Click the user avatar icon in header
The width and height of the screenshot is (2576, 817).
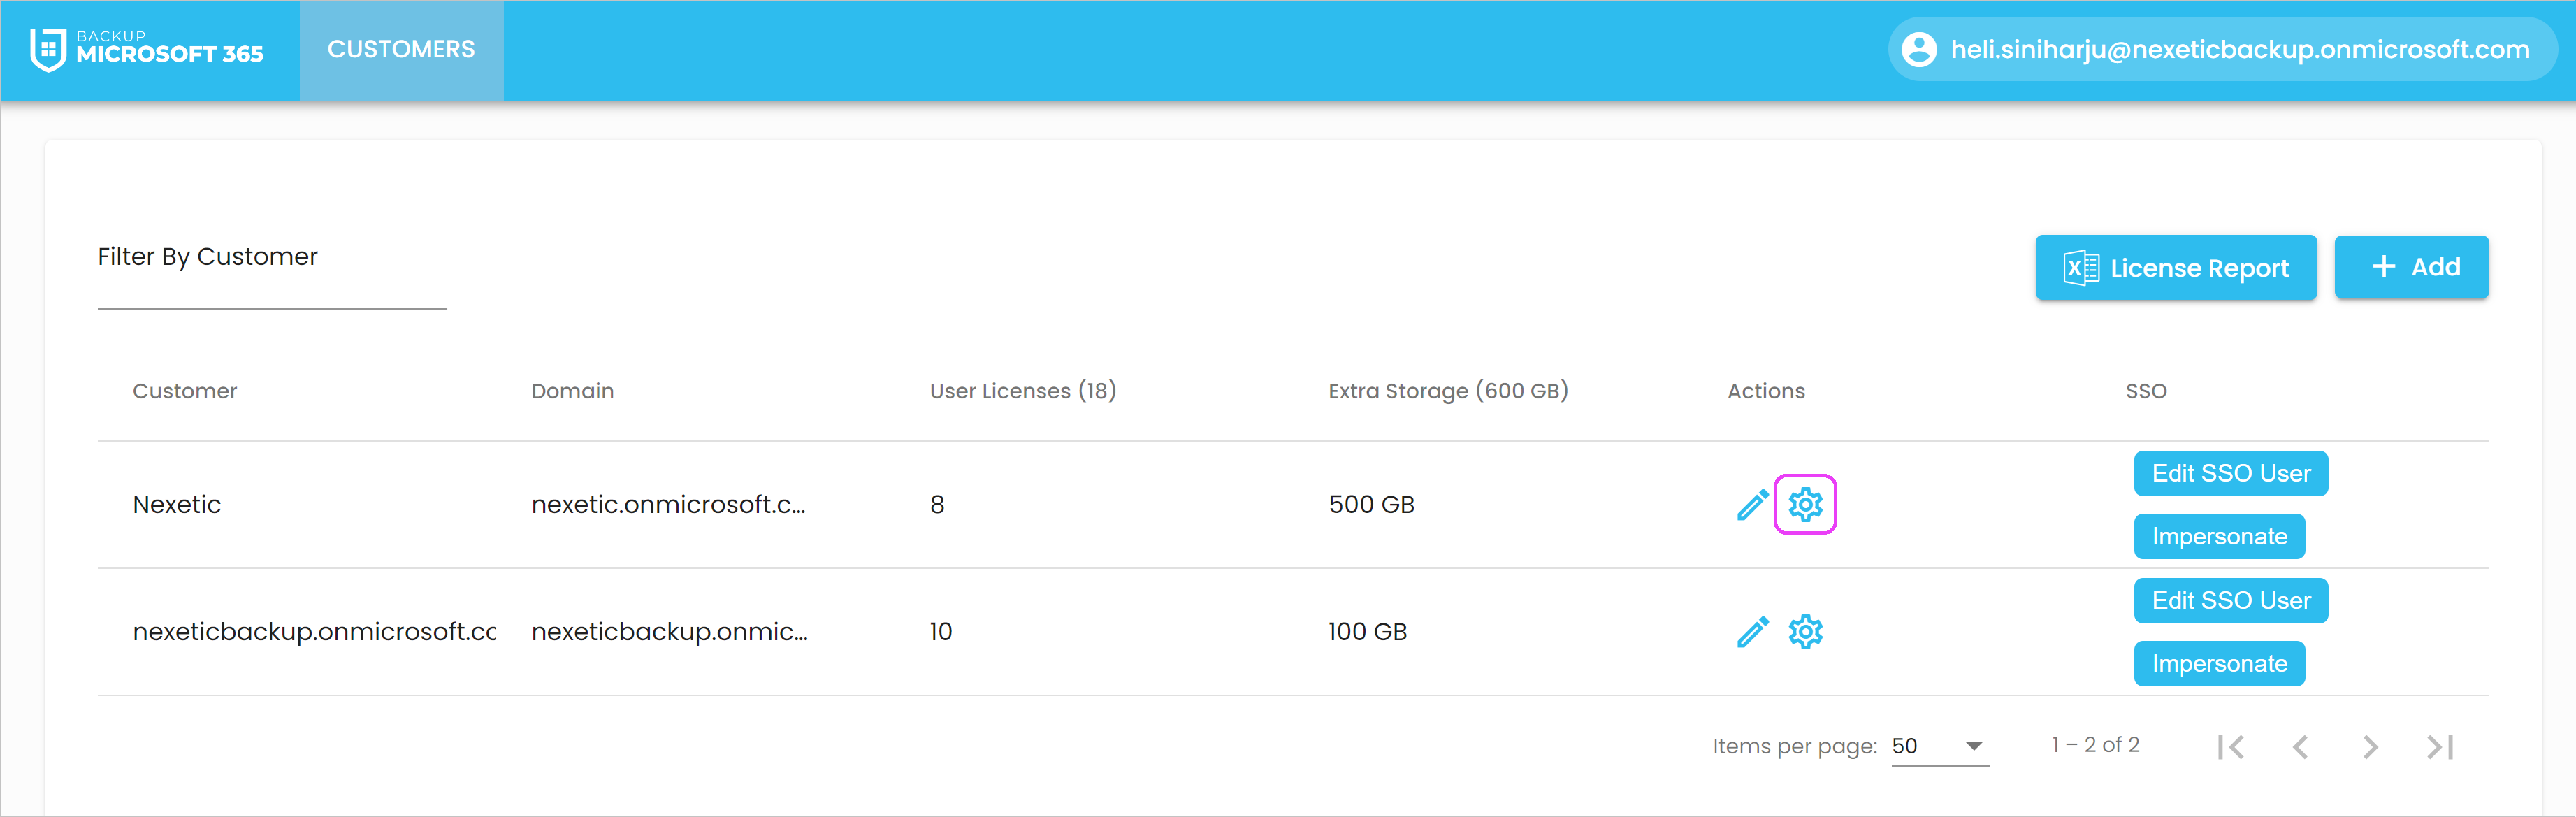point(1918,49)
